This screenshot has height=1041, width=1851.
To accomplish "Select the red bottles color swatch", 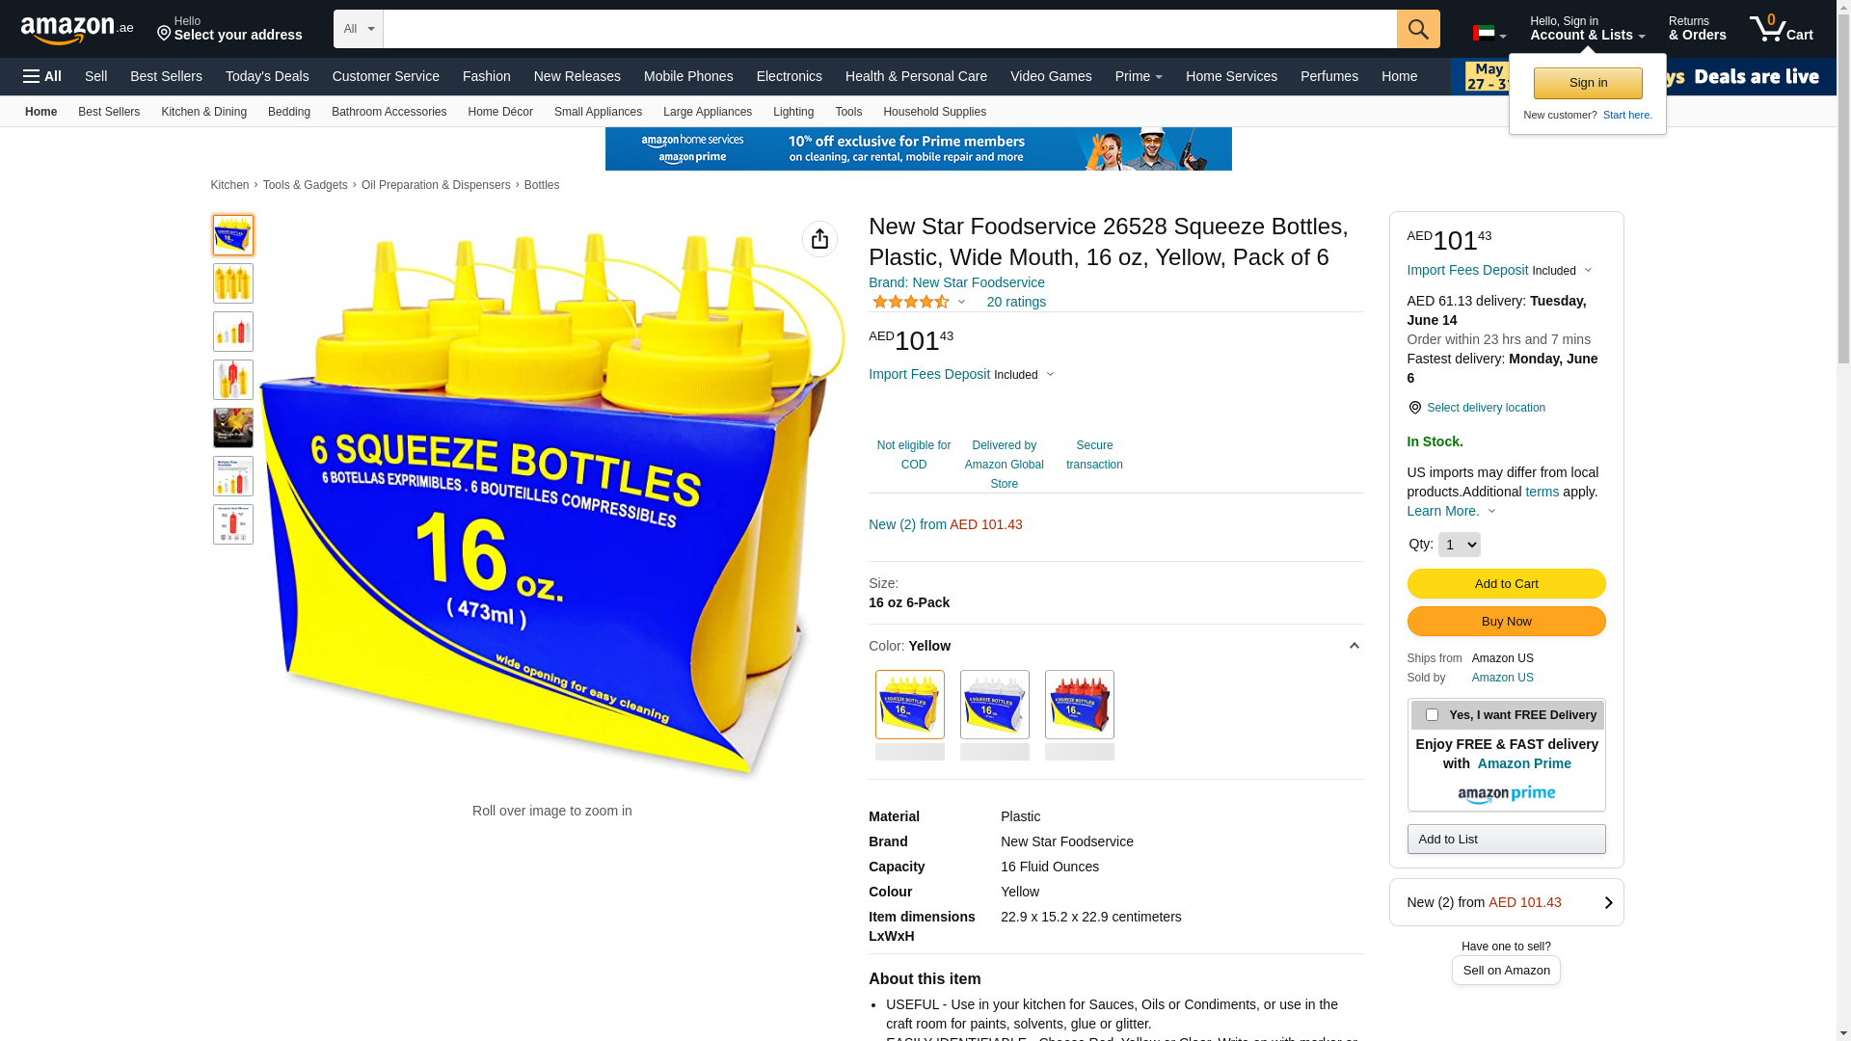I will (x=1079, y=705).
